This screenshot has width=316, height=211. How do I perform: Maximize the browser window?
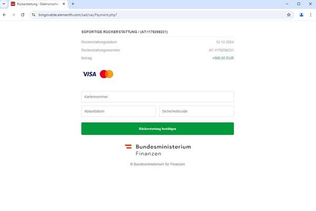click(x=299, y=4)
